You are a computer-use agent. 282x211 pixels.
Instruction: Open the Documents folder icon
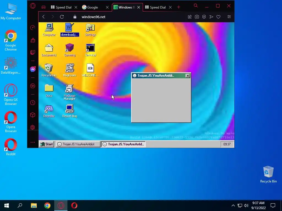[49, 50]
